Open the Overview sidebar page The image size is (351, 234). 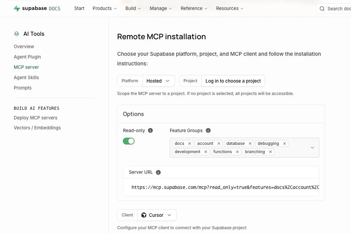point(24,46)
